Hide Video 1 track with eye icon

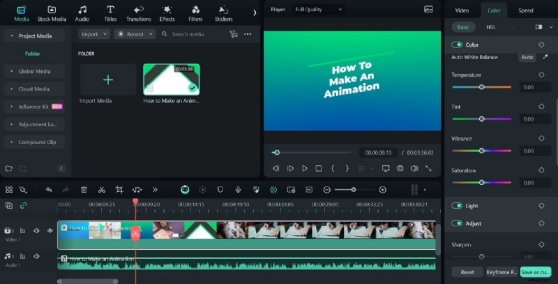click(50, 230)
